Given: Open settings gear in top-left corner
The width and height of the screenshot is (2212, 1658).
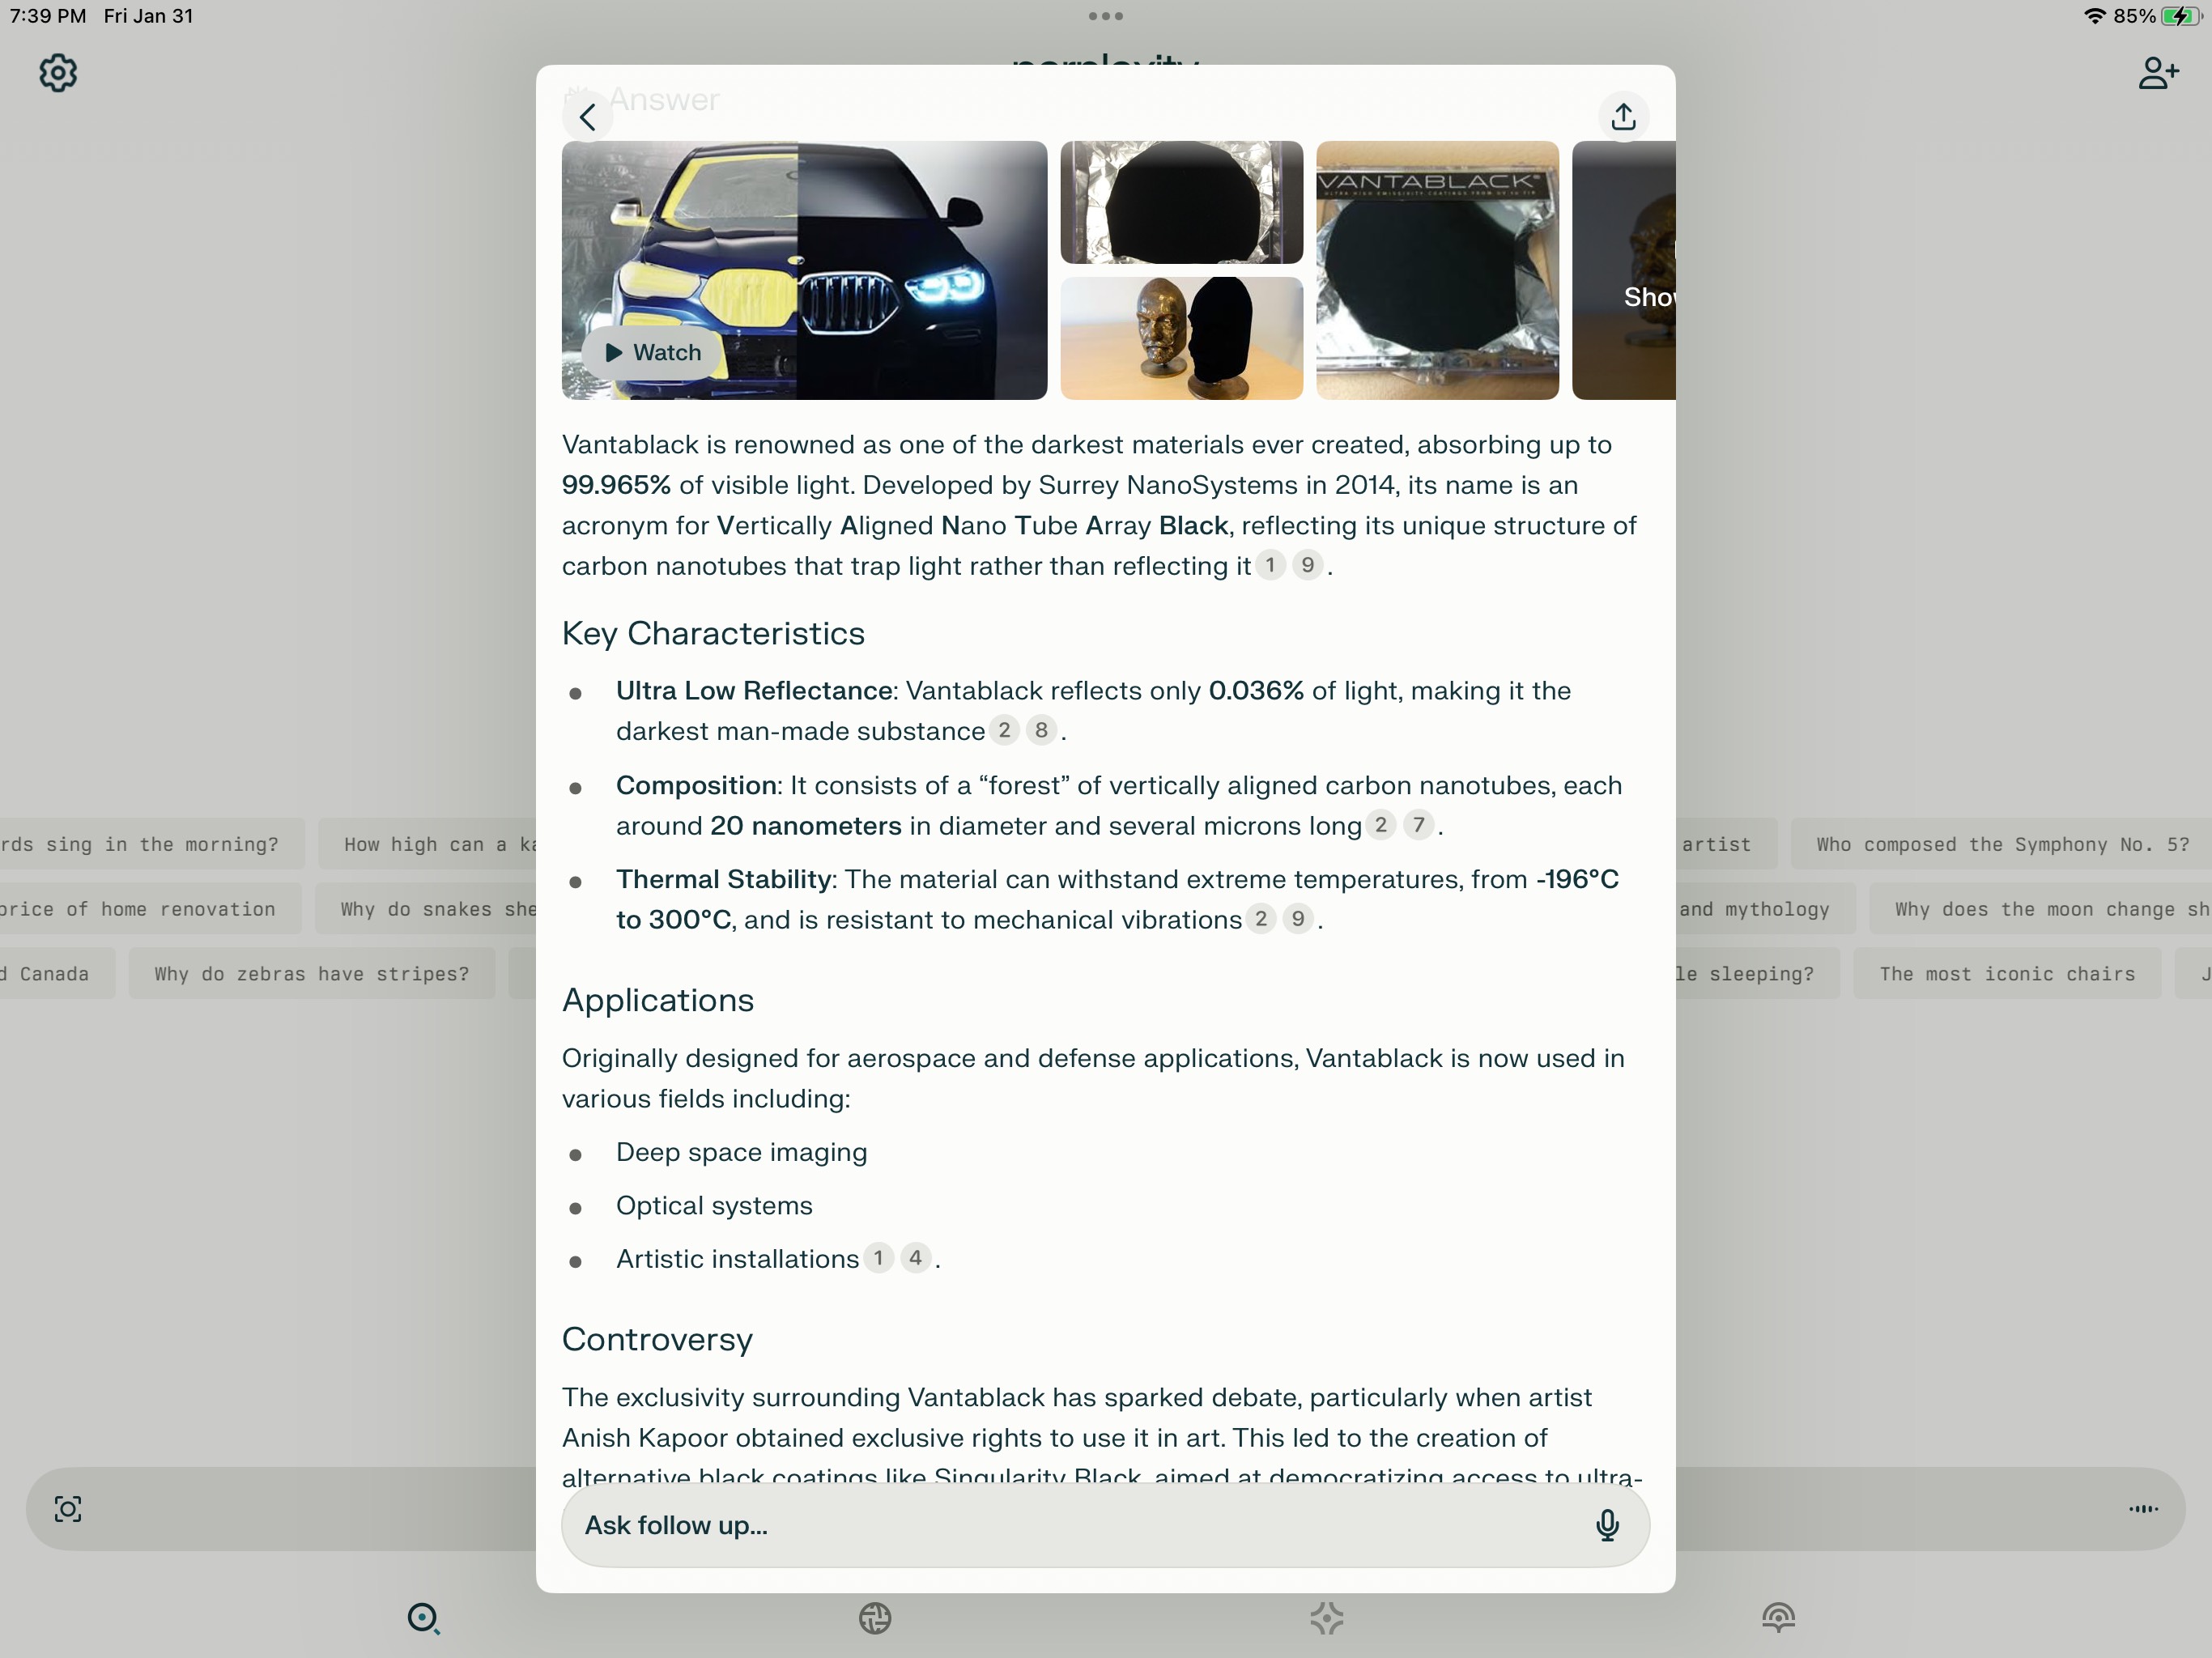Looking at the screenshot, I should pos(58,73).
